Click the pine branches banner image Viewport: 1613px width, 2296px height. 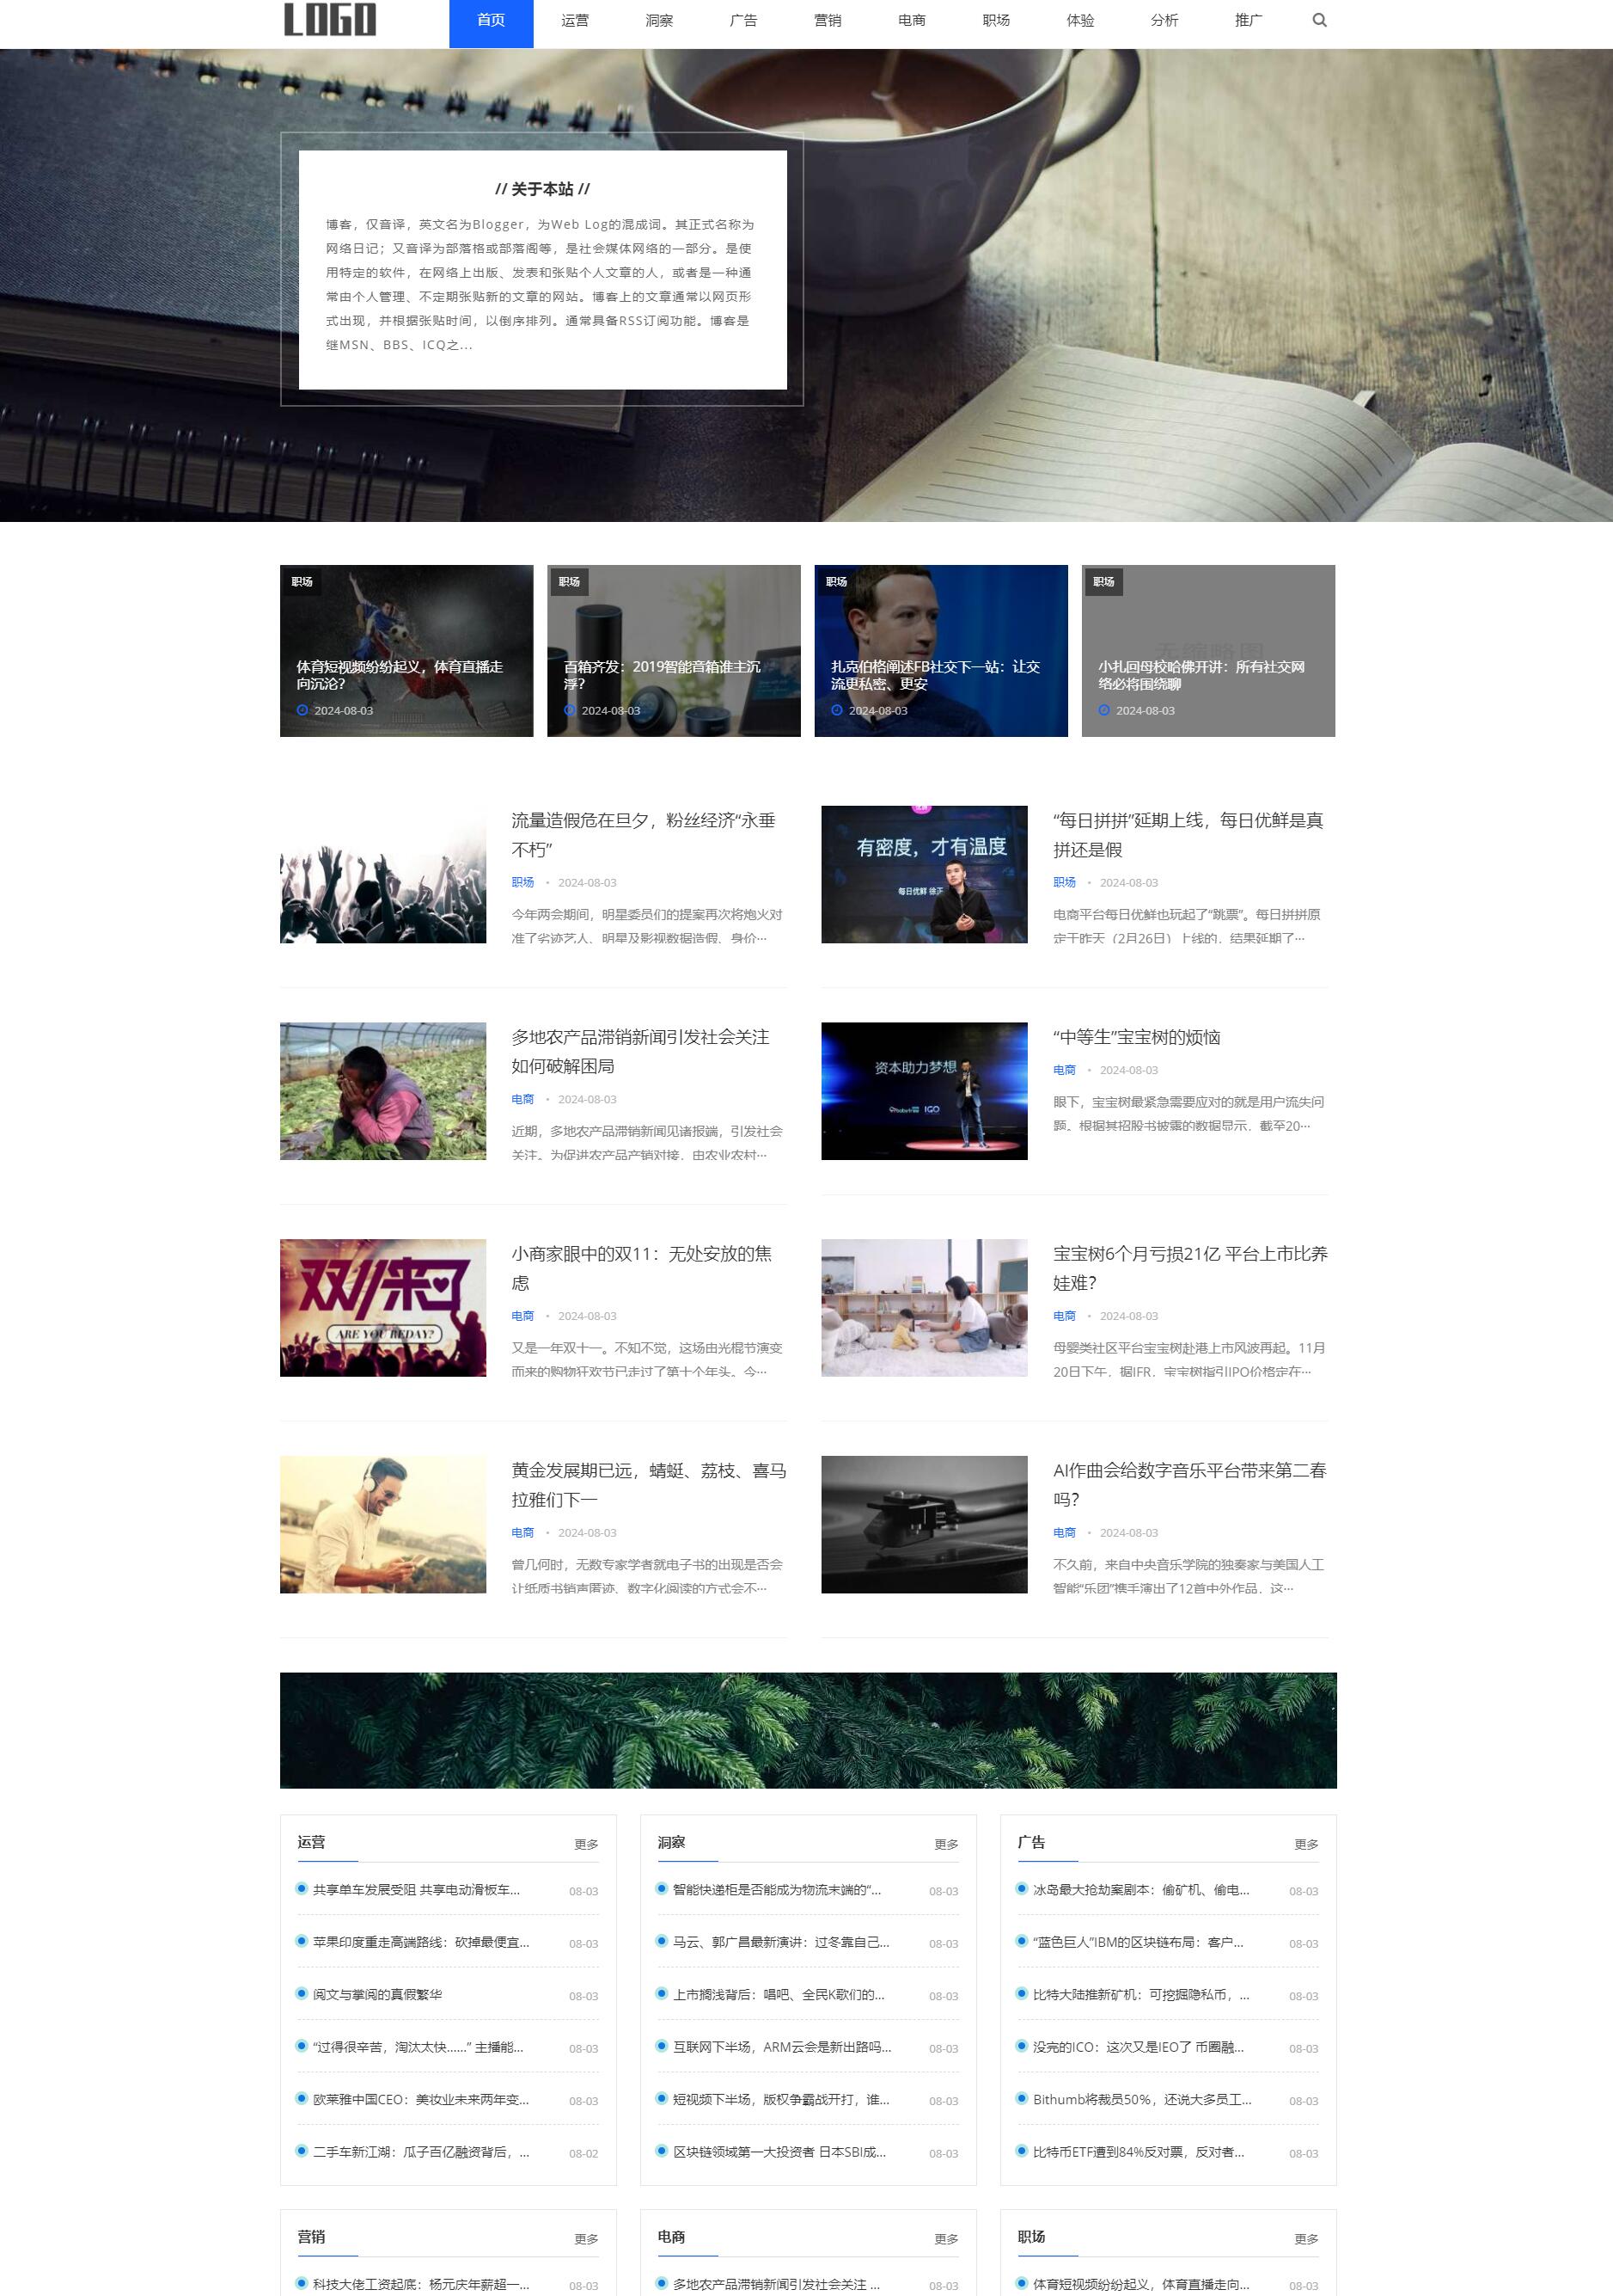pos(808,1730)
